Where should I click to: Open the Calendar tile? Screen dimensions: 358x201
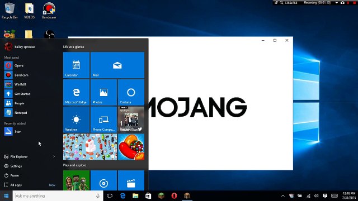tap(76, 65)
